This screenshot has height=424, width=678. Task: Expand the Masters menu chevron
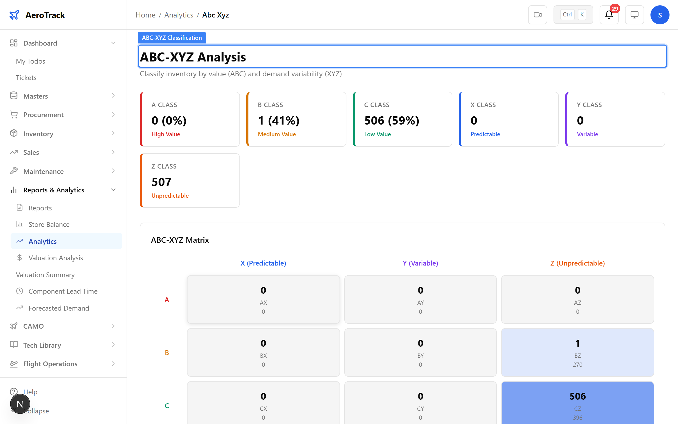[x=113, y=96]
